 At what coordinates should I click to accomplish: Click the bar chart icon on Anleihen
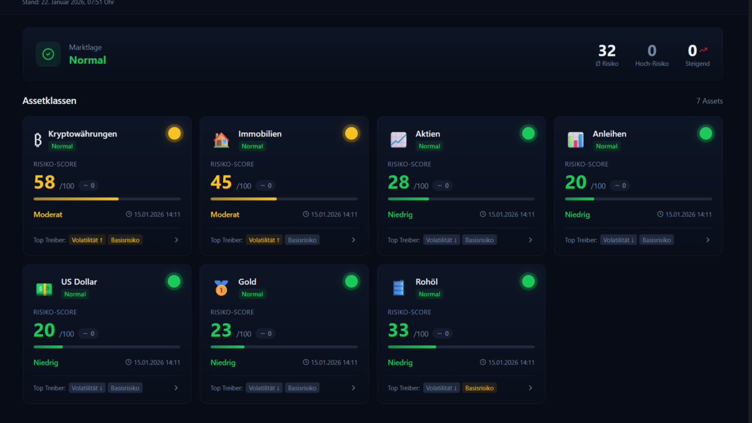pos(575,140)
